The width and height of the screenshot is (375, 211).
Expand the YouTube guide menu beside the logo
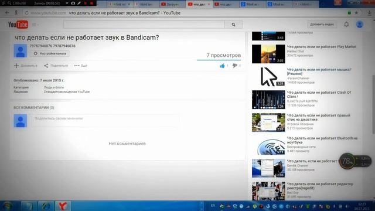(x=35, y=25)
